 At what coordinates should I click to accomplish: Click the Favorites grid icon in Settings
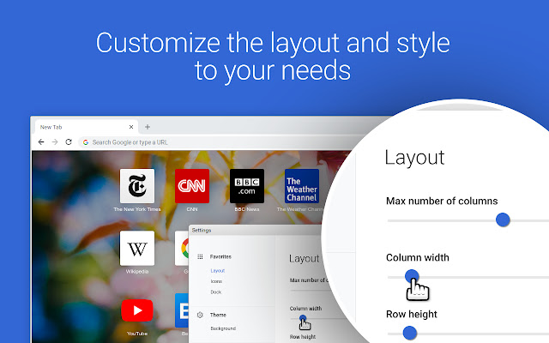[x=200, y=256]
